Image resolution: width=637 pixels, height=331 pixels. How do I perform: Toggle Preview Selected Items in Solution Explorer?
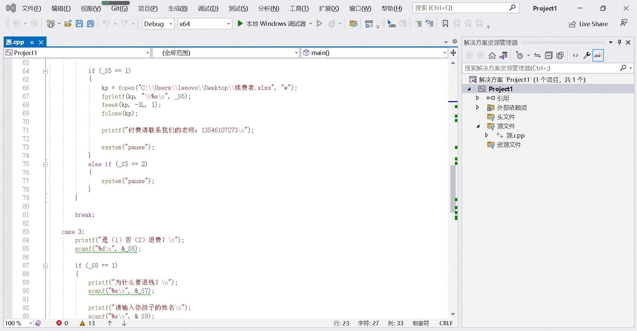pyautogui.click(x=598, y=55)
